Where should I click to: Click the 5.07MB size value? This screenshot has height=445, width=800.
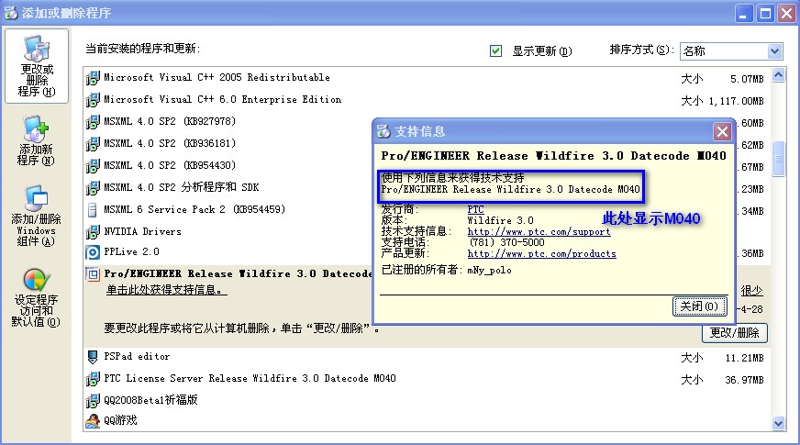(747, 79)
